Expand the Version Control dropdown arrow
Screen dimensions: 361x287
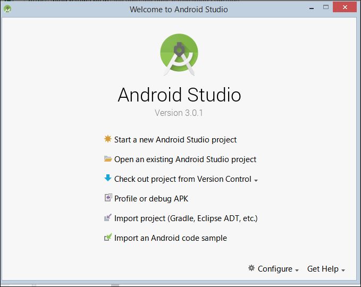[x=256, y=181]
